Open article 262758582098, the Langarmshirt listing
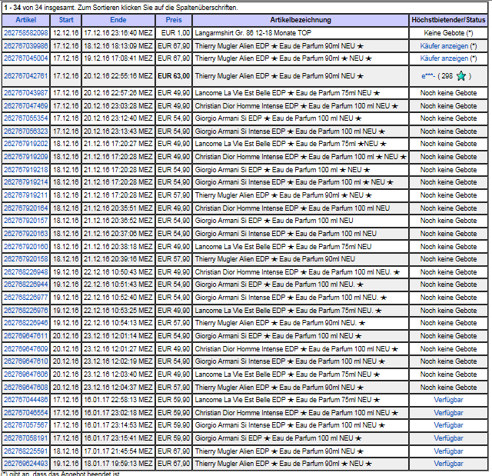 (25, 33)
